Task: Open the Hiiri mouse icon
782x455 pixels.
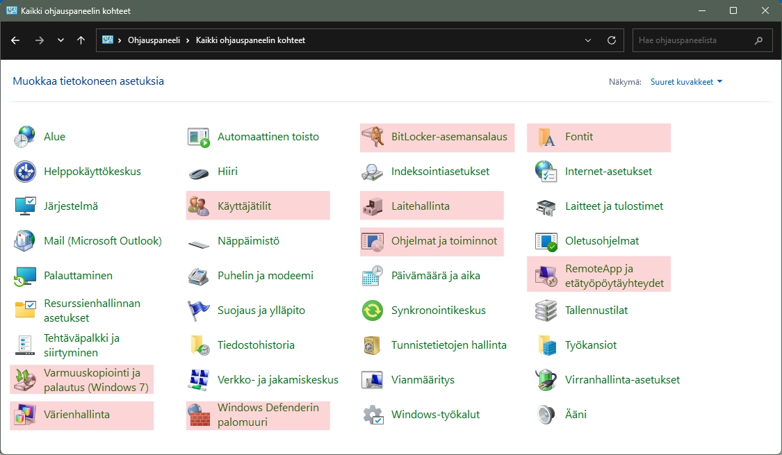Action: pyautogui.click(x=199, y=172)
